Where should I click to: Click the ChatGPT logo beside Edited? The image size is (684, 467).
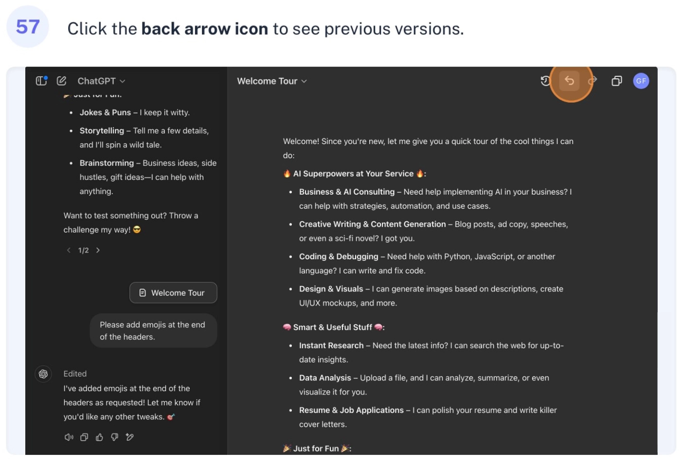(x=43, y=374)
